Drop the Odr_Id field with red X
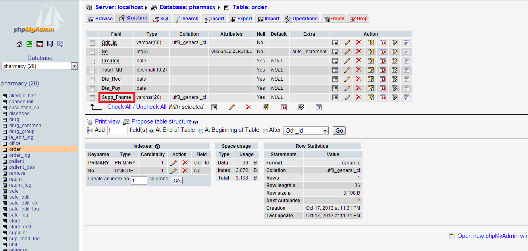The image size is (528, 251). tap(358, 42)
